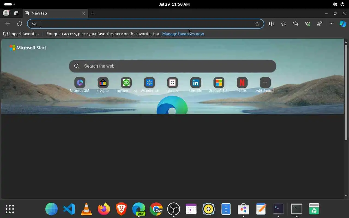This screenshot has height=218, width=349.
Task: Open the QuickBooks shortcut
Action: pyautogui.click(x=126, y=85)
